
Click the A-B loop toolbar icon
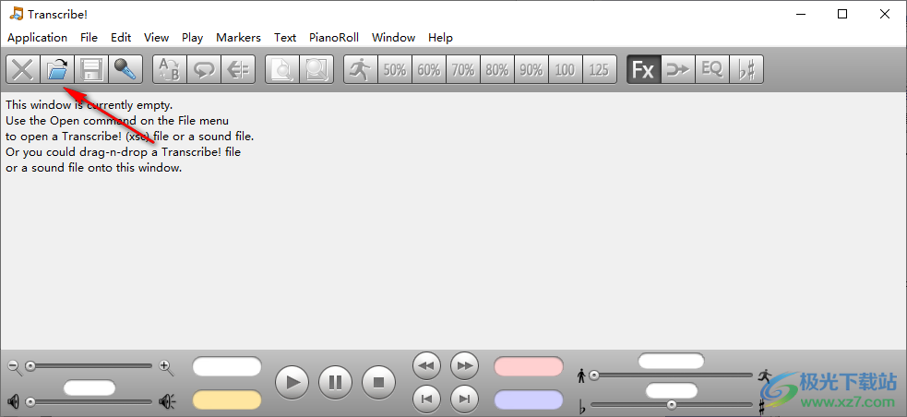(170, 70)
